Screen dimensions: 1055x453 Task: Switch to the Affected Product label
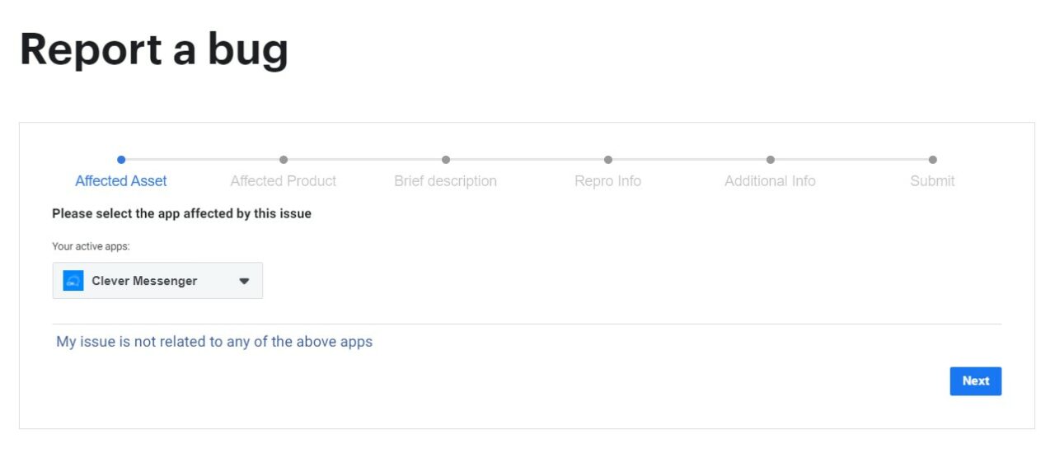point(284,181)
